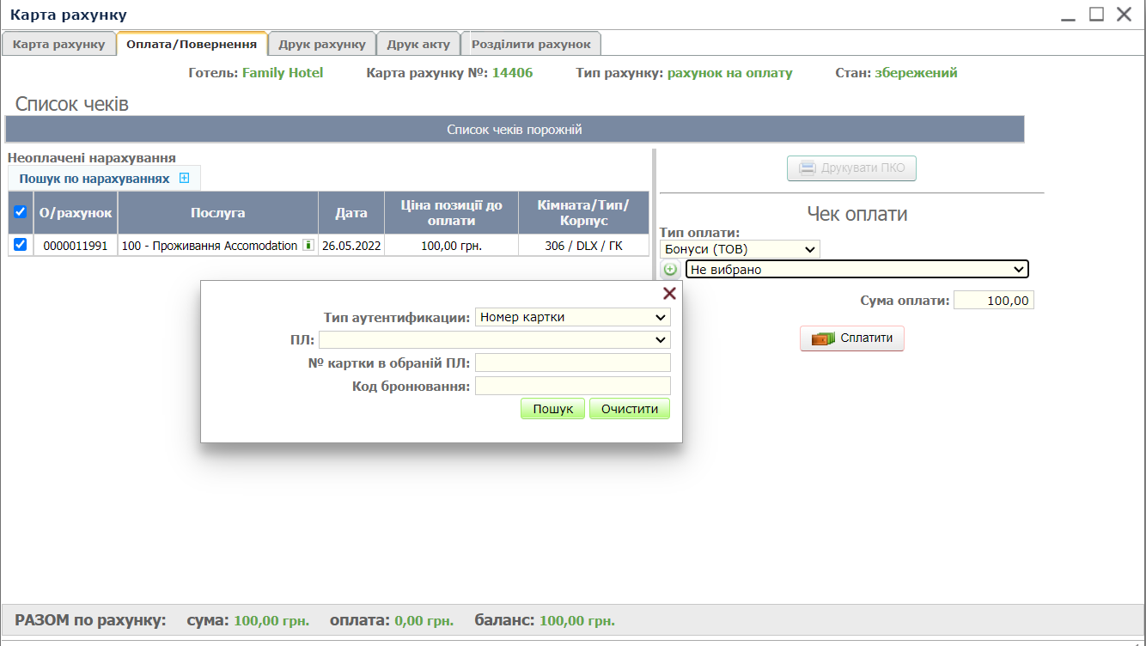Open the ПЛ dropdown list
1146x646 pixels.
[494, 340]
